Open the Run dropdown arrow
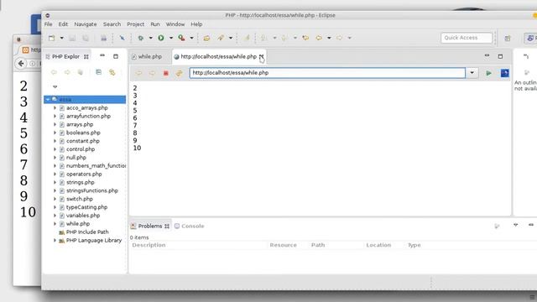537x302 pixels. pos(170,38)
